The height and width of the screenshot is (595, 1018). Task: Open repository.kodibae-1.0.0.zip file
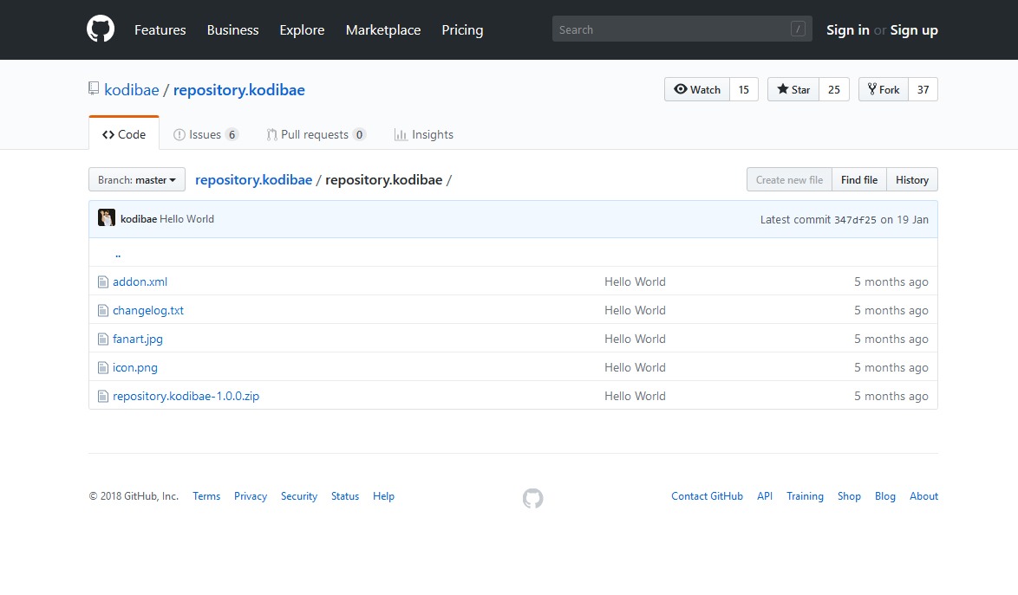click(186, 396)
